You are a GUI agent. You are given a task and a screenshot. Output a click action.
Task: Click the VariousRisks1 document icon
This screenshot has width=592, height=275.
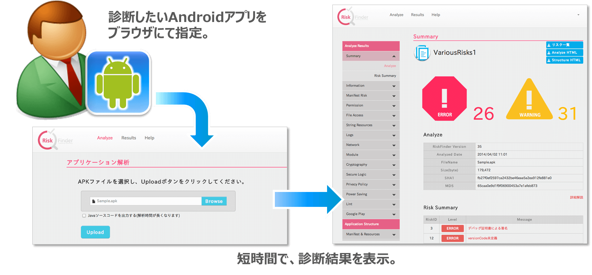point(422,53)
